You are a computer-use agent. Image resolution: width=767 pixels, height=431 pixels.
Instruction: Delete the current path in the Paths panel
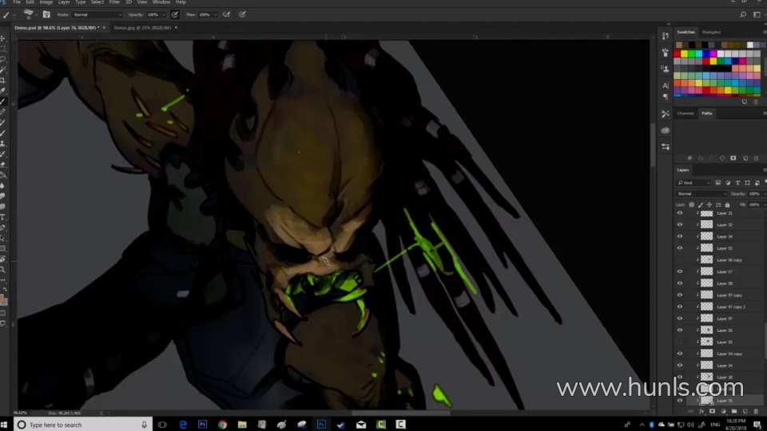click(x=757, y=158)
